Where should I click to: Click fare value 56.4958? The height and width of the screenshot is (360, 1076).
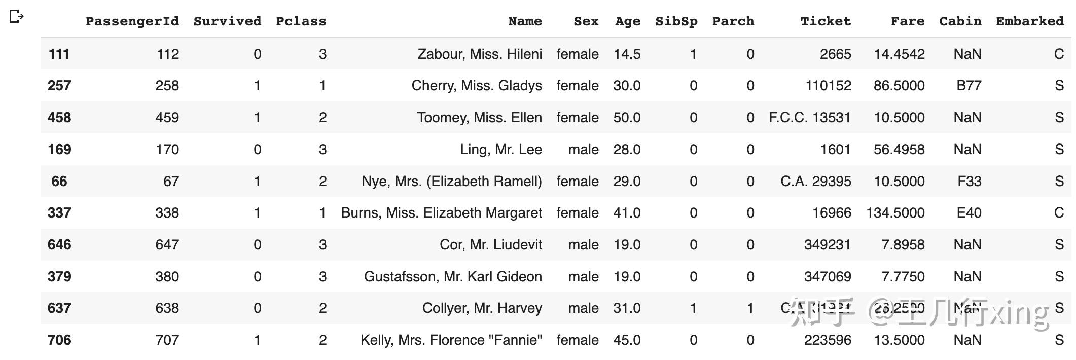coord(899,150)
